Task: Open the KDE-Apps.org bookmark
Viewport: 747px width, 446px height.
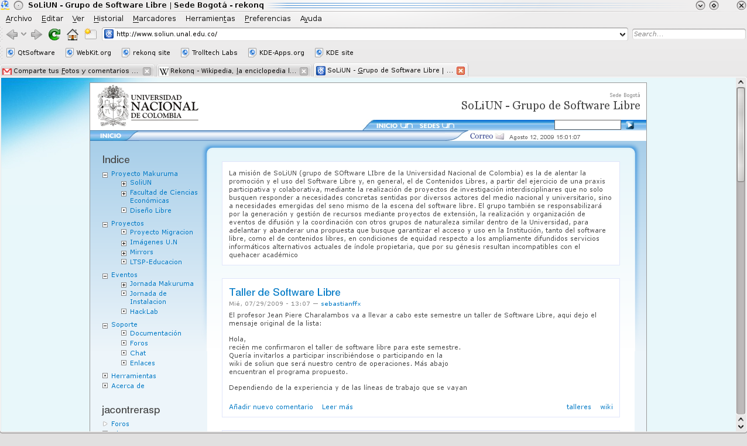Action: pyautogui.click(x=276, y=53)
